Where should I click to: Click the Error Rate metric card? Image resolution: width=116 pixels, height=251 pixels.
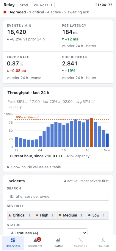pos(31,68)
